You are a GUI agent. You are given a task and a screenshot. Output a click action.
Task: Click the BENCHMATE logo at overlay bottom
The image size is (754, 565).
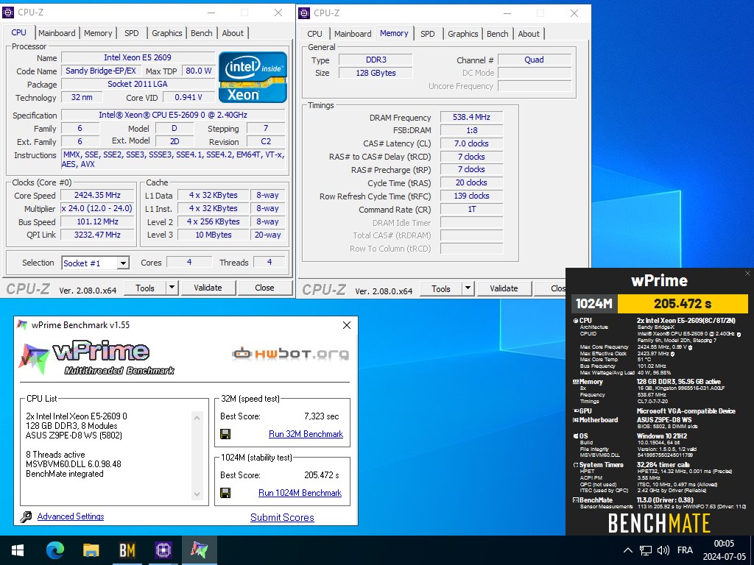(659, 523)
